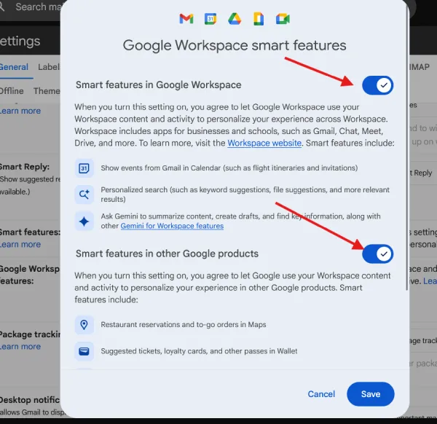Image resolution: width=437 pixels, height=424 pixels.
Task: Click the Personalized search description text
Action: [245, 195]
